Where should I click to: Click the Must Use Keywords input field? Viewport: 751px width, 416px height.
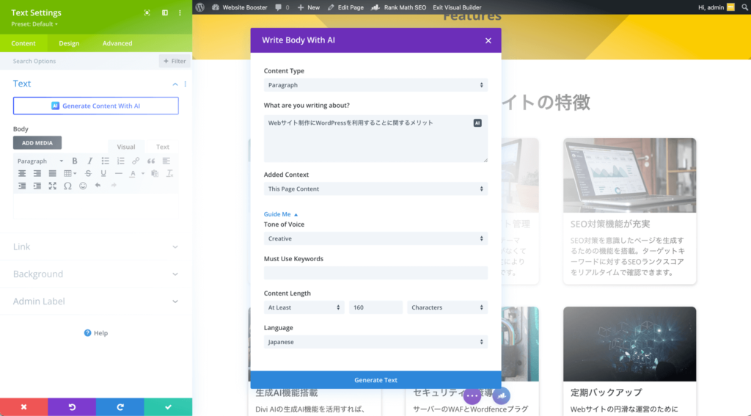coord(375,273)
